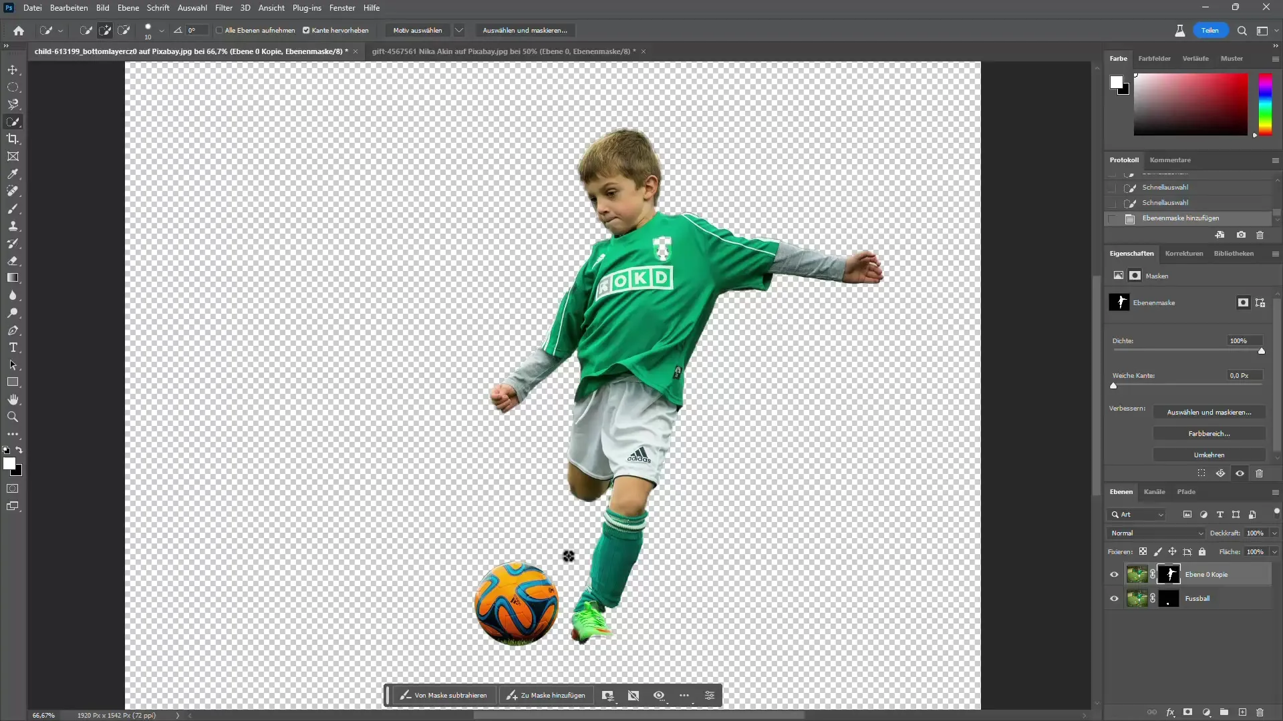Open the Filter menu
This screenshot has width=1283, height=721.
(223, 8)
